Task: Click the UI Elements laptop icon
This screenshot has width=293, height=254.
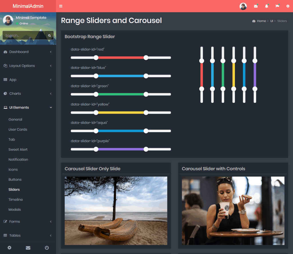Action: (5, 108)
